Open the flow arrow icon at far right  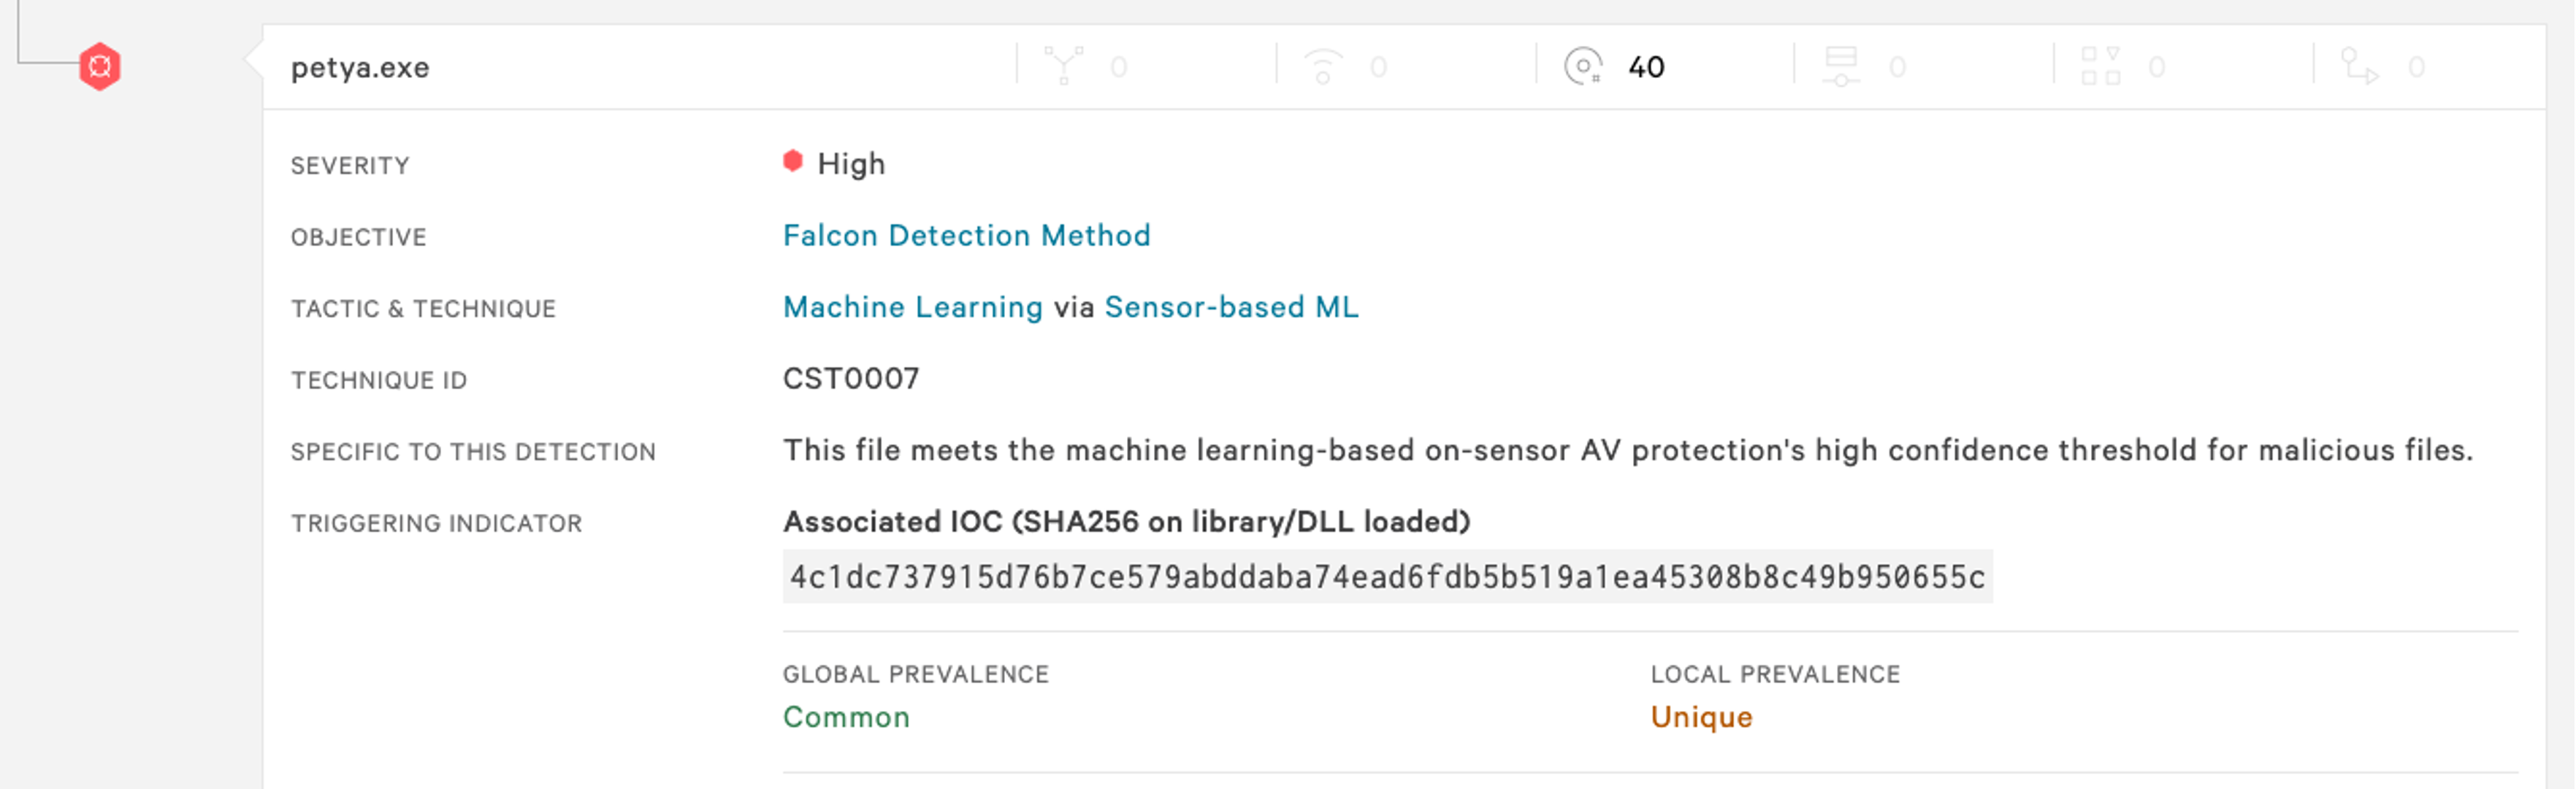[2360, 66]
